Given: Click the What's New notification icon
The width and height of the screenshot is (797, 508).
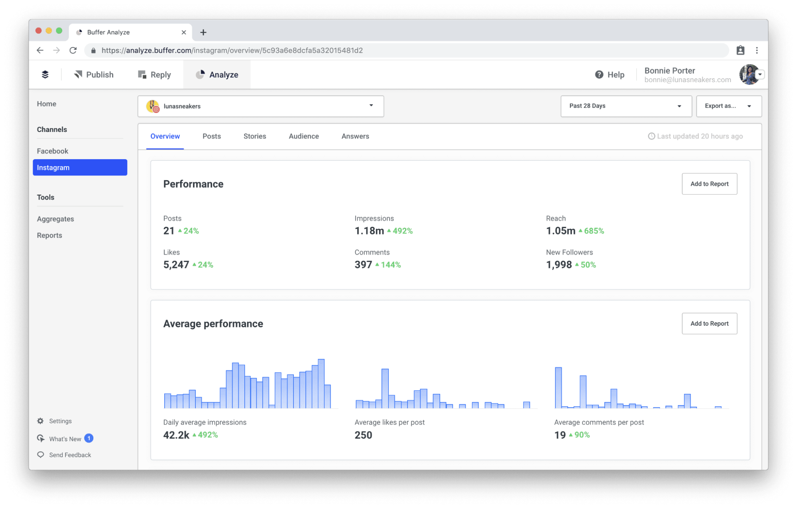Looking at the screenshot, I should pyautogui.click(x=89, y=439).
